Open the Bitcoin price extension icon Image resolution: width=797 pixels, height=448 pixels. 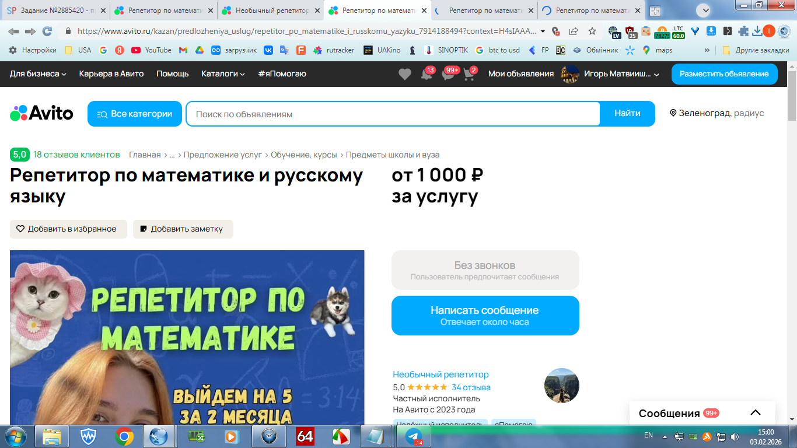point(662,32)
